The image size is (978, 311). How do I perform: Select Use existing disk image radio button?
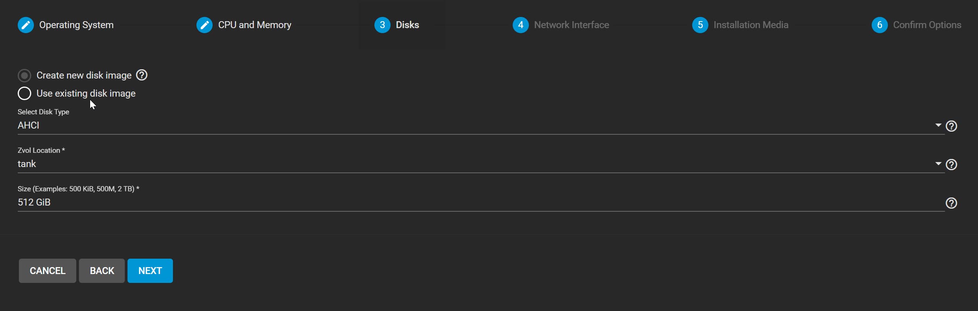[24, 94]
